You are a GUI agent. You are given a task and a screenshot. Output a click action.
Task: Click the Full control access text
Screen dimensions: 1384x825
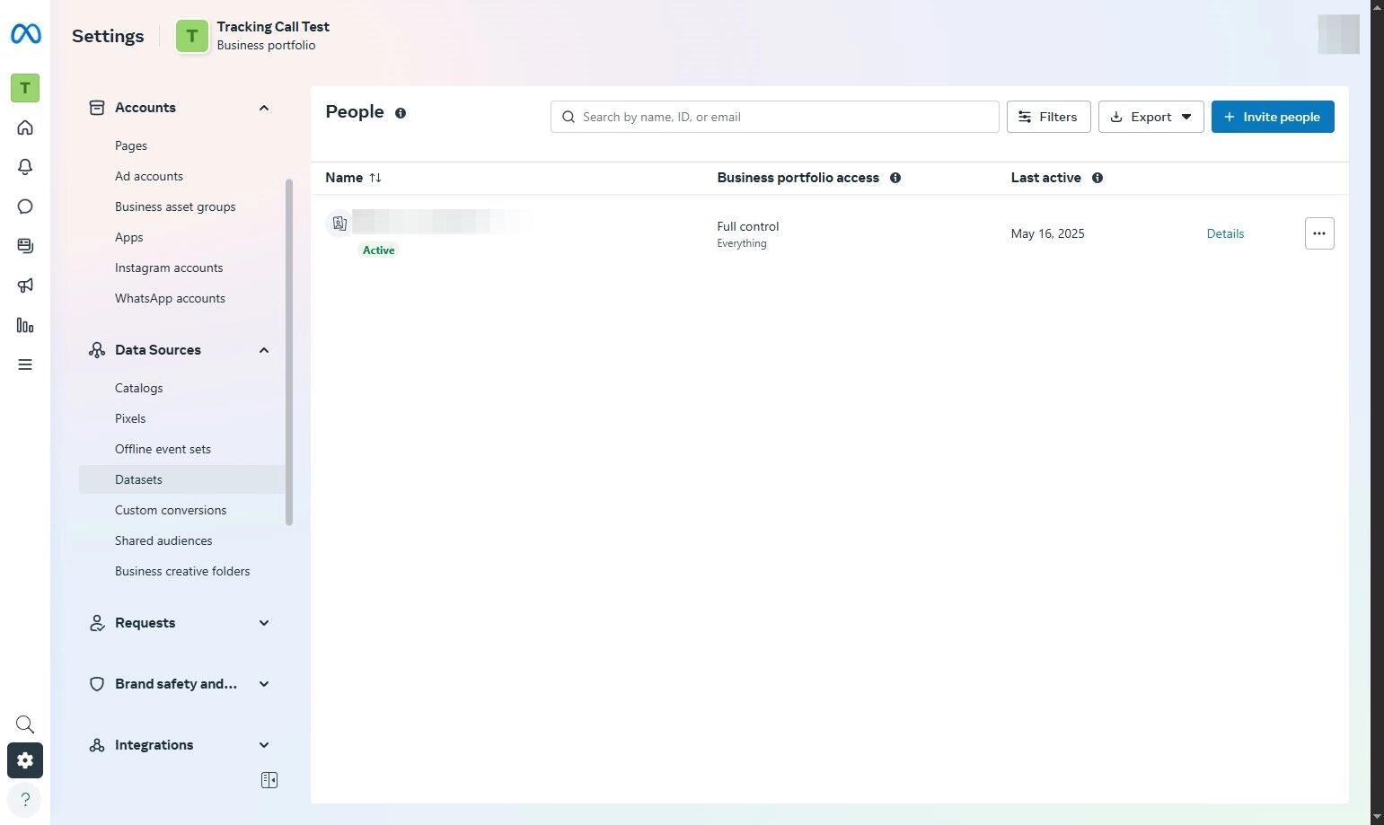[x=747, y=226]
